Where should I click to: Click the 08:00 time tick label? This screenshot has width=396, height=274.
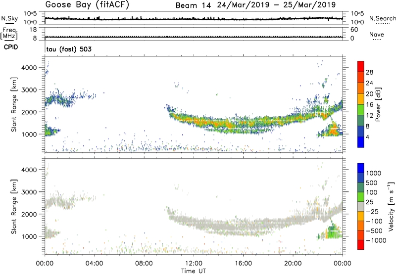[x=144, y=264]
